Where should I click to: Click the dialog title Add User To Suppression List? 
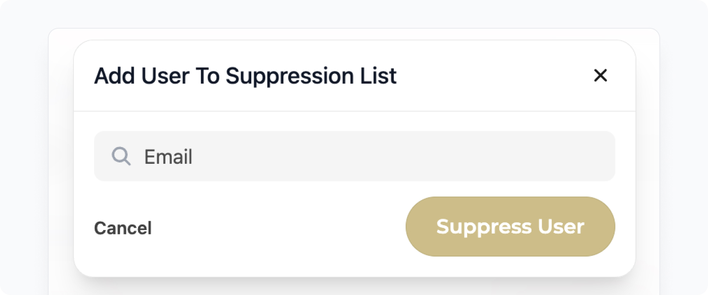click(246, 76)
